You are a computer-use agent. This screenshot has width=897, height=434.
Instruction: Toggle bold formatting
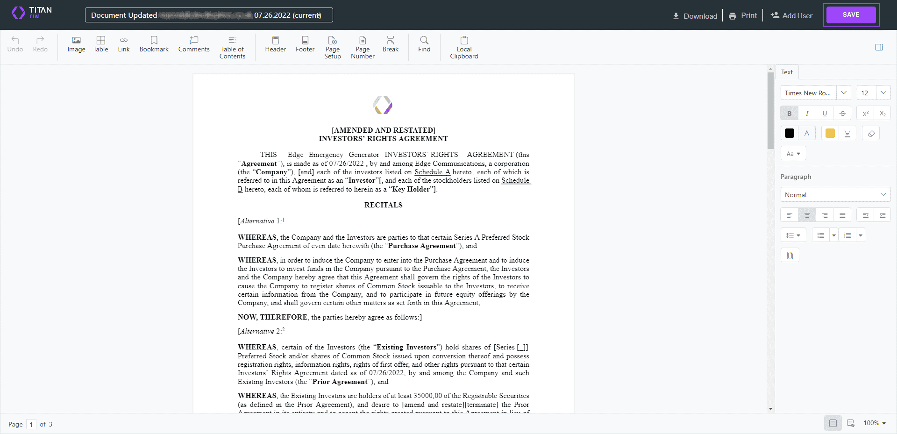pyautogui.click(x=789, y=113)
